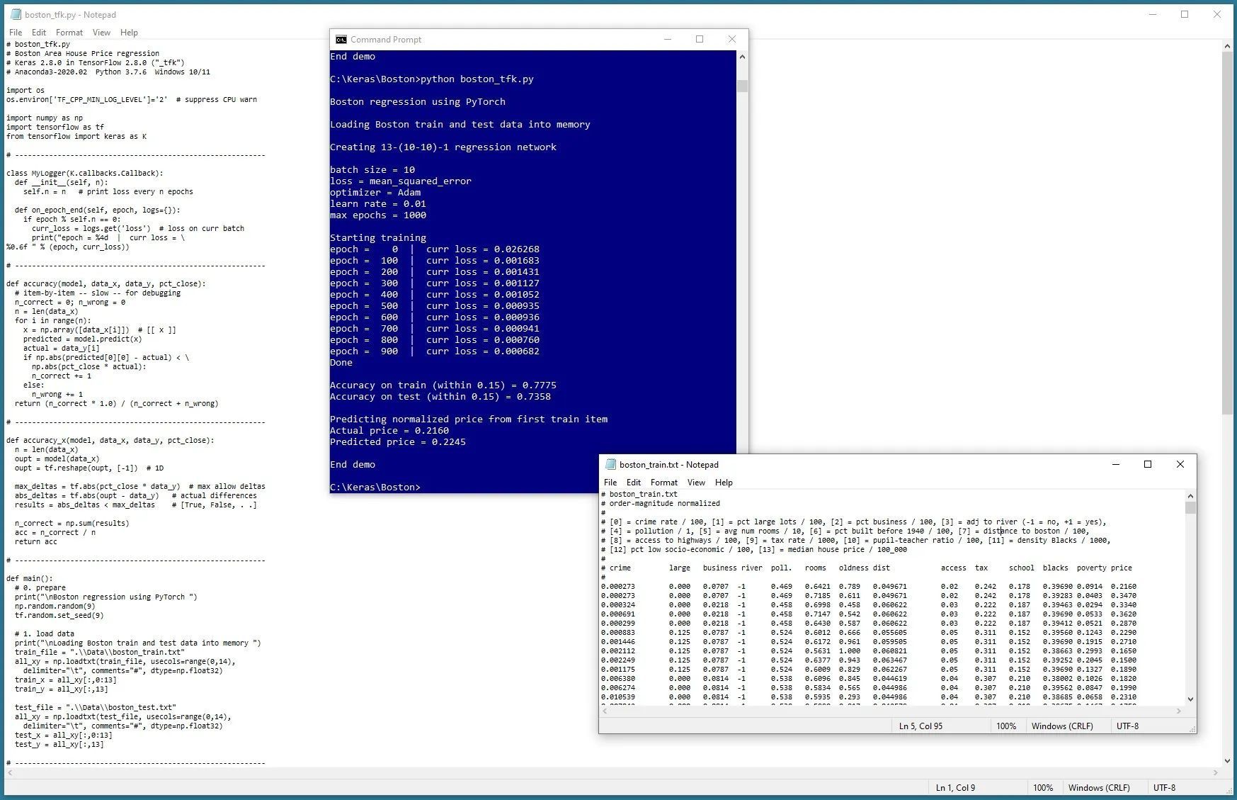This screenshot has width=1237, height=800.
Task: Click boston_tfk.py vertical scrollbar up arrow
Action: click(1227, 46)
